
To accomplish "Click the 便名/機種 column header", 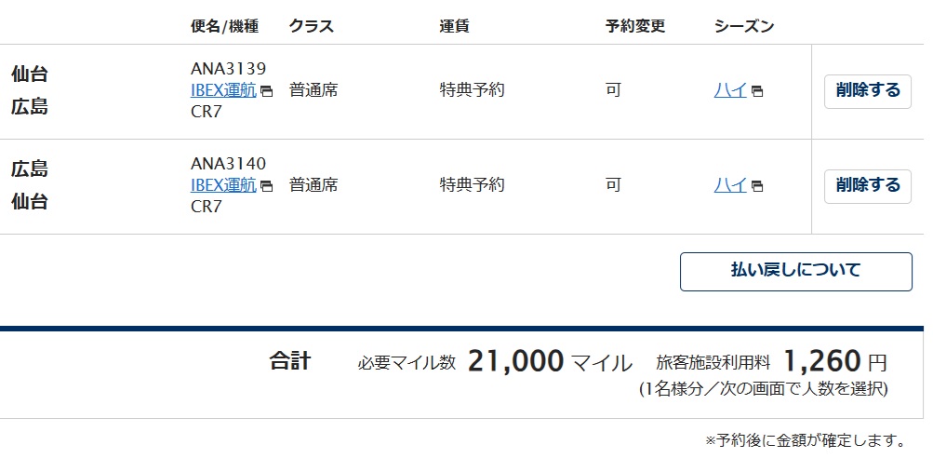I will (x=224, y=26).
